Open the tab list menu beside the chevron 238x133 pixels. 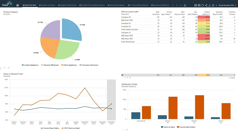coord(185,5)
